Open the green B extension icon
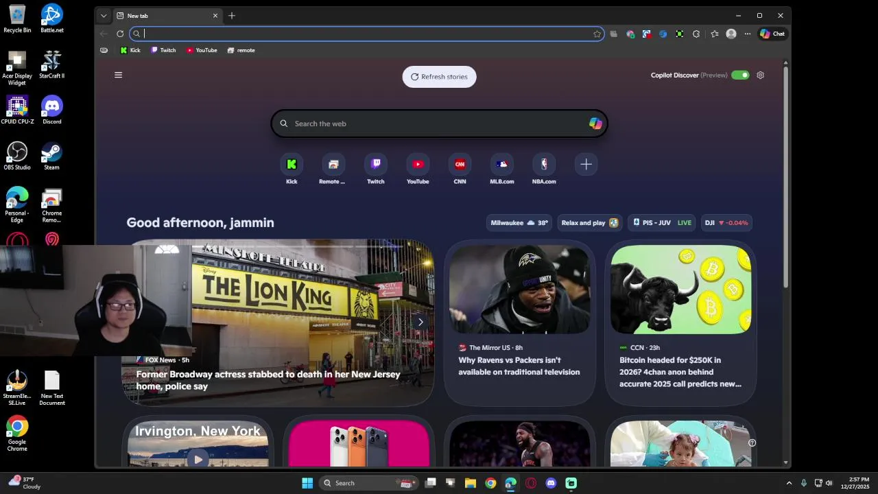The width and height of the screenshot is (878, 494). [680, 34]
